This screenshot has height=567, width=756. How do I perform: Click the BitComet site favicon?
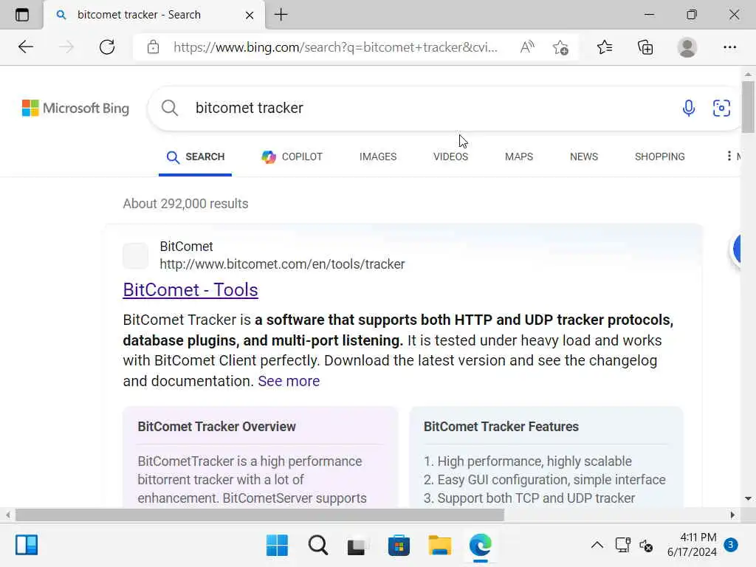136,255
